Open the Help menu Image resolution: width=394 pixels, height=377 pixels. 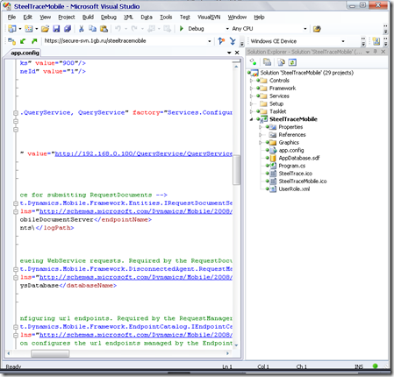click(x=259, y=18)
